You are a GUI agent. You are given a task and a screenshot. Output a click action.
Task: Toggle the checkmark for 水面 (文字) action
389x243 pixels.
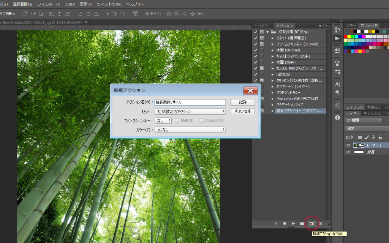(256, 62)
